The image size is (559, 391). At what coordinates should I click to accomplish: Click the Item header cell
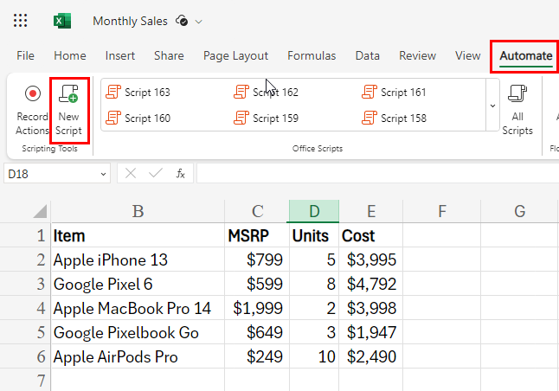[138, 235]
